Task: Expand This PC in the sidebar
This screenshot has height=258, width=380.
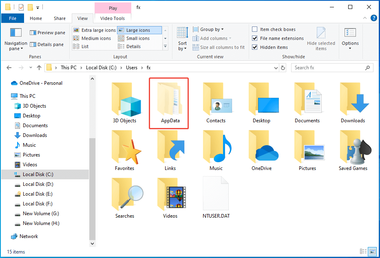Action: [7, 96]
